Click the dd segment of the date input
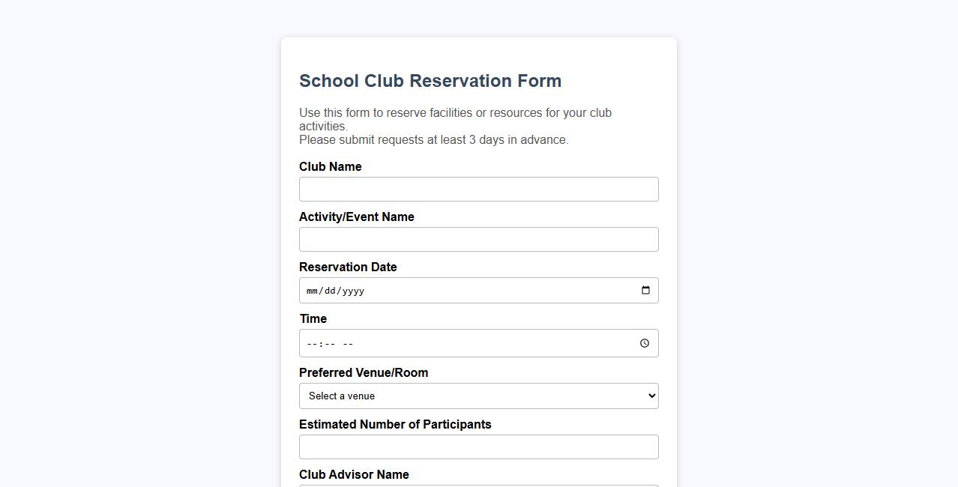Screen dimensions: 958x487 click(x=331, y=291)
